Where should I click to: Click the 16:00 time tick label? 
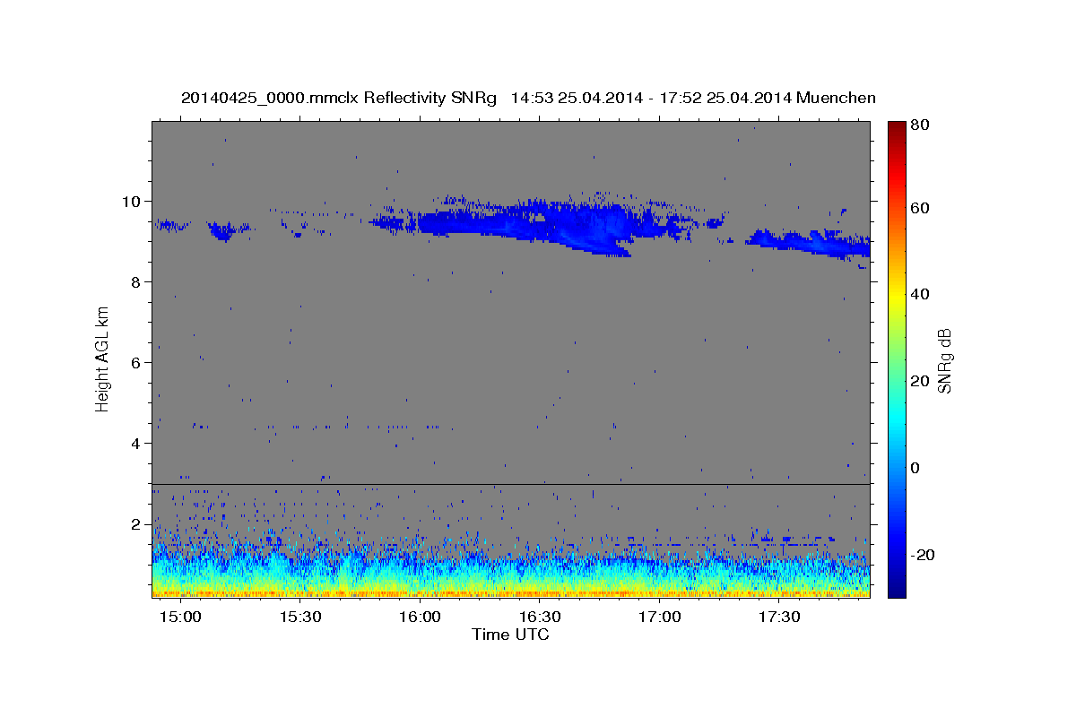pyautogui.click(x=421, y=618)
